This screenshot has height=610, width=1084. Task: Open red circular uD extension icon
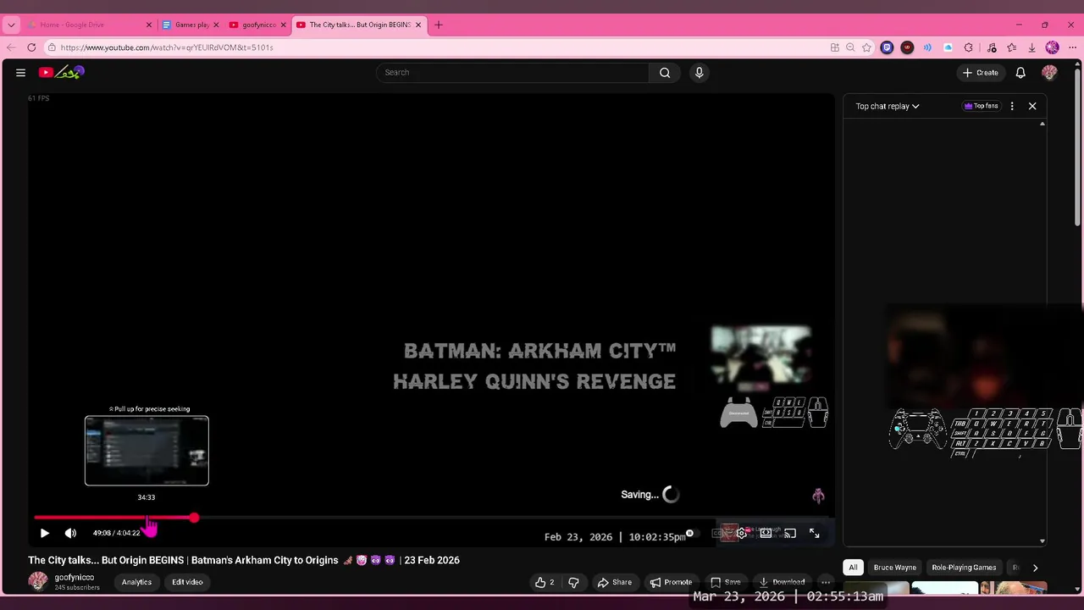tap(907, 47)
